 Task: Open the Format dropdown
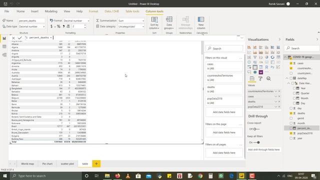tap(76, 20)
